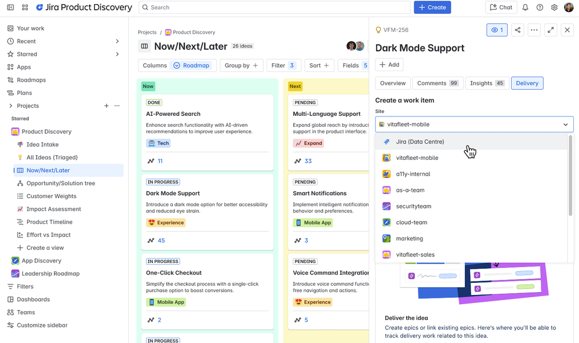Image resolution: width=579 pixels, height=343 pixels.
Task: Switch to Insights tab
Action: tap(487, 83)
